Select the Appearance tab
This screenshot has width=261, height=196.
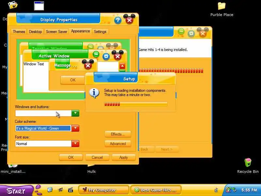tap(80, 31)
